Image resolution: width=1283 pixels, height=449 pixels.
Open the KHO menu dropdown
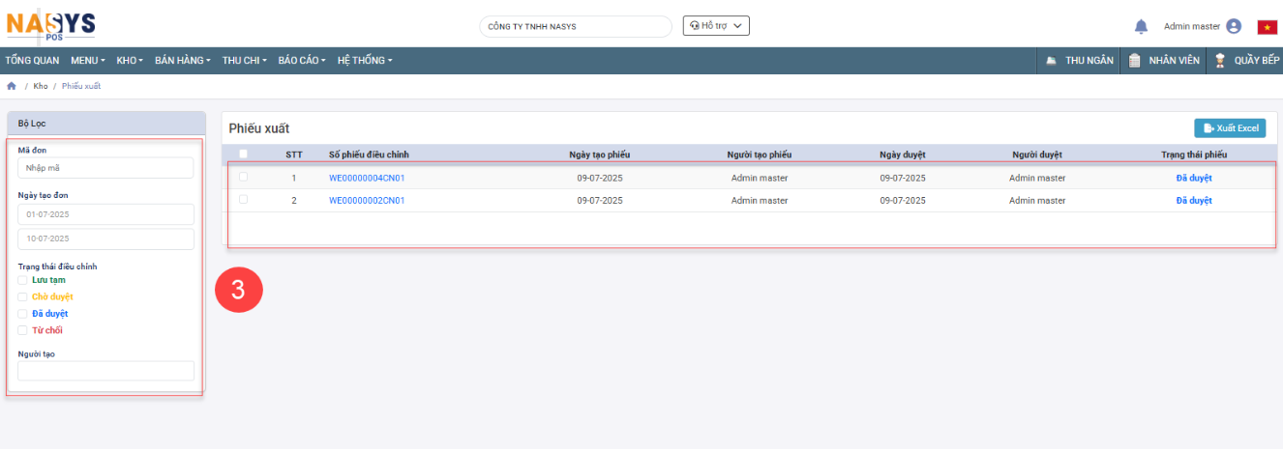[x=130, y=61]
